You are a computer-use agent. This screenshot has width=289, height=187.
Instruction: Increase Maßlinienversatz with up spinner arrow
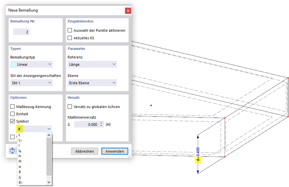(101, 123)
